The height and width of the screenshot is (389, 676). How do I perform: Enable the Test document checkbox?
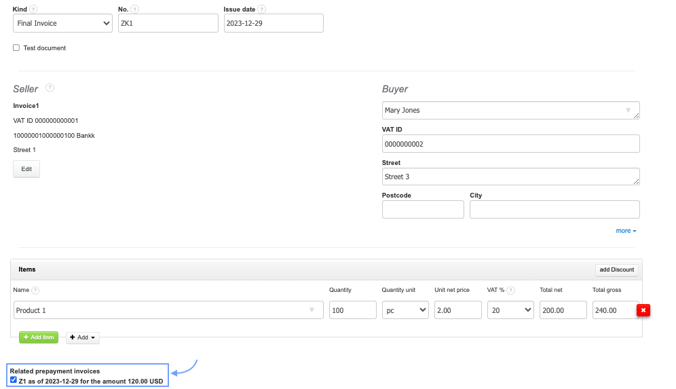pyautogui.click(x=16, y=48)
